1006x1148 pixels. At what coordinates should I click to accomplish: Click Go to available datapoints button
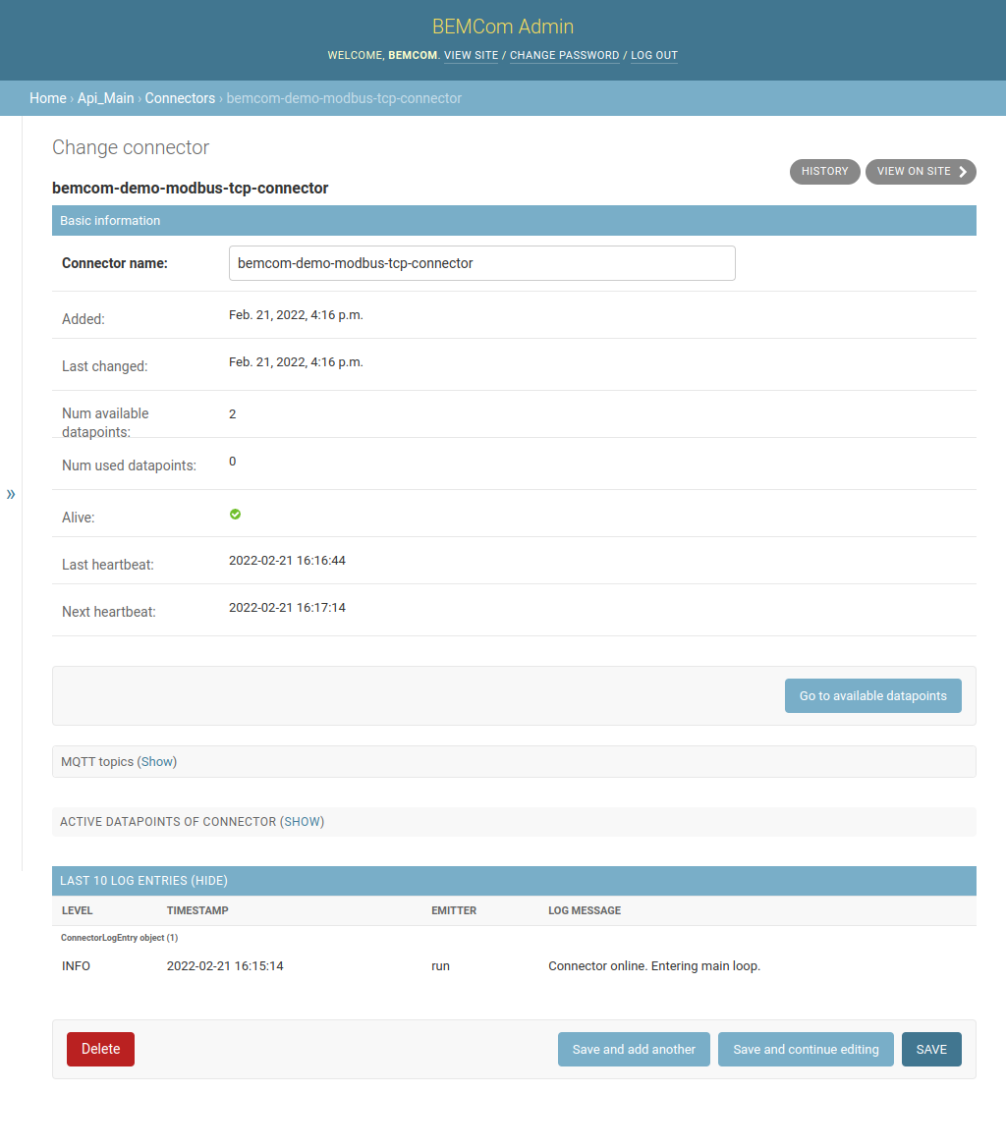click(x=872, y=695)
